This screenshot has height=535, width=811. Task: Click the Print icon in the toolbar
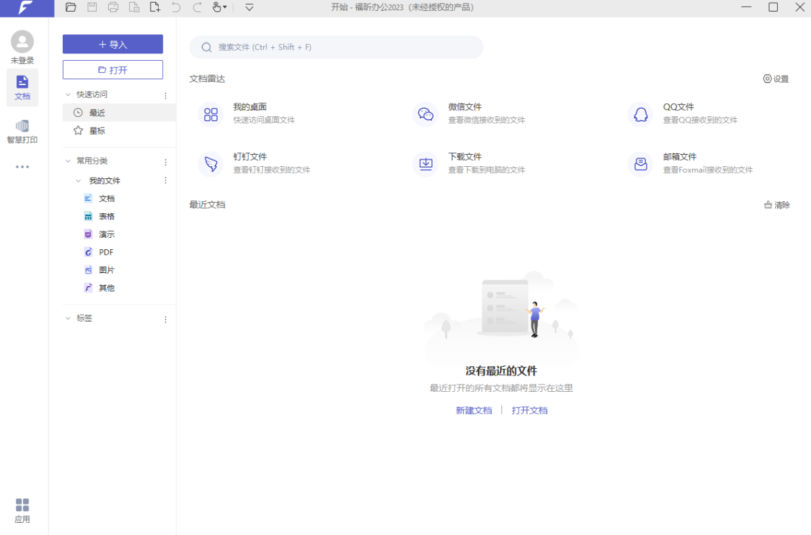[114, 7]
